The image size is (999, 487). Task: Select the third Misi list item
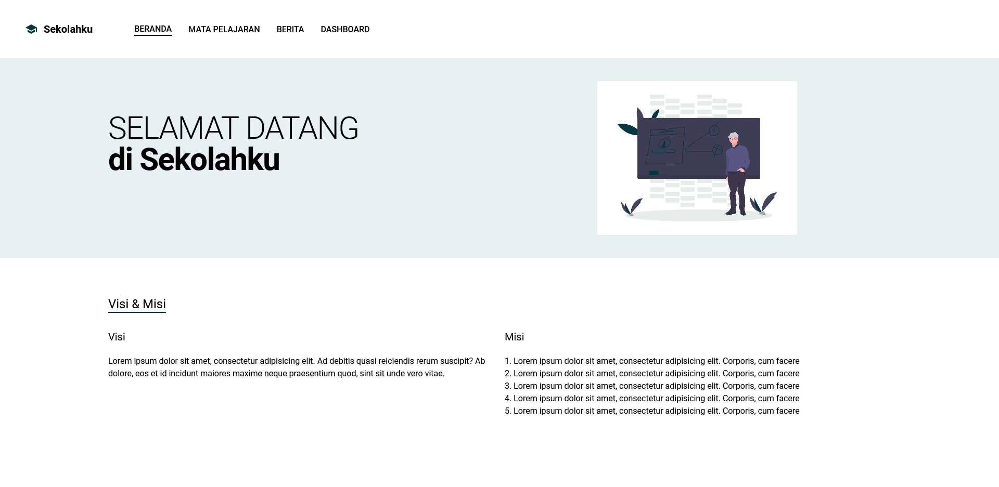click(x=652, y=386)
